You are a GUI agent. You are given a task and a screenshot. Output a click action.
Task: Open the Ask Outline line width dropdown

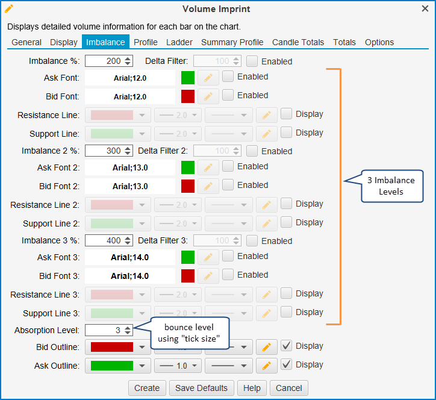point(177,366)
